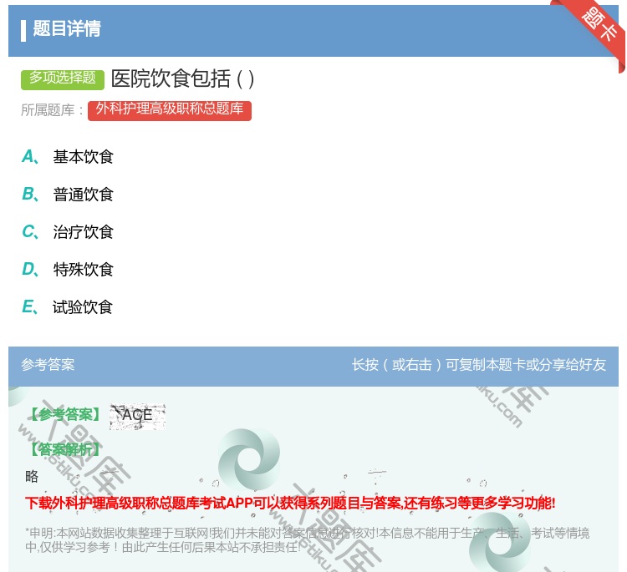
Task: Click the 题目详情 header title
Action: click(x=67, y=29)
